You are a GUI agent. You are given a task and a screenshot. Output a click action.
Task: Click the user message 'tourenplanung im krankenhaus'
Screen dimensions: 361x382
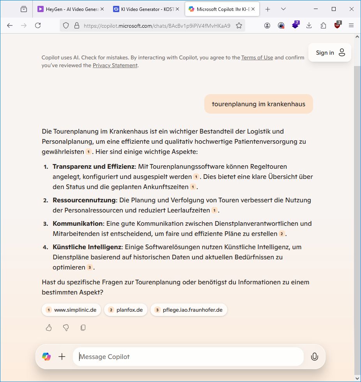(x=258, y=104)
